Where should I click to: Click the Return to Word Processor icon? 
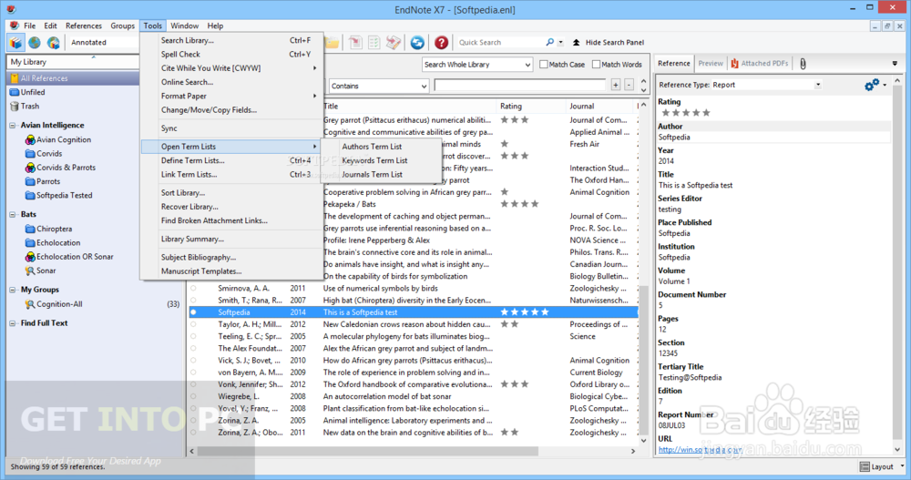pyautogui.click(x=394, y=43)
